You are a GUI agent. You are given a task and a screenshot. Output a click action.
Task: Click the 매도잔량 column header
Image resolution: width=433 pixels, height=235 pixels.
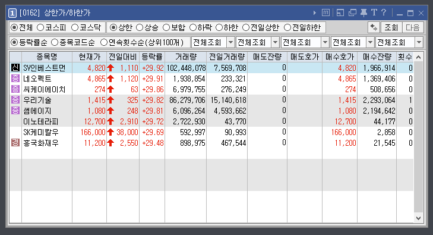pyautogui.click(x=267, y=57)
